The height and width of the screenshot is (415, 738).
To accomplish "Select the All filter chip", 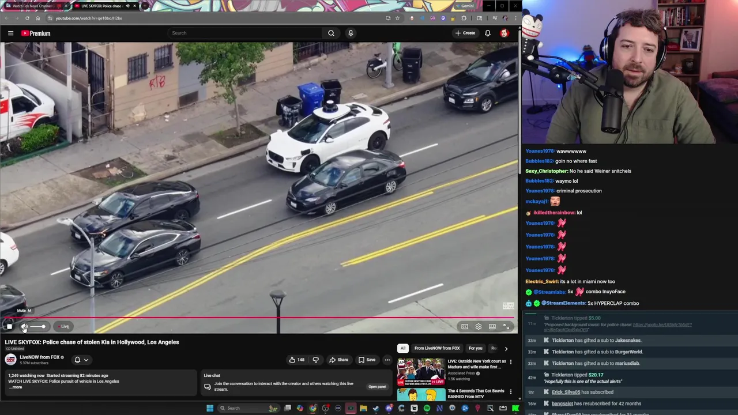I will pyautogui.click(x=403, y=348).
